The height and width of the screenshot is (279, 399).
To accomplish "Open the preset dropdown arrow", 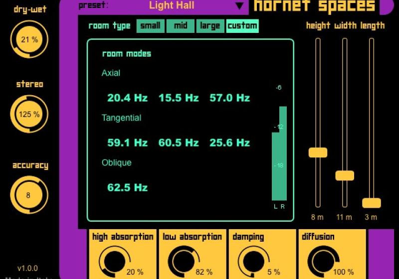I will (239, 6).
